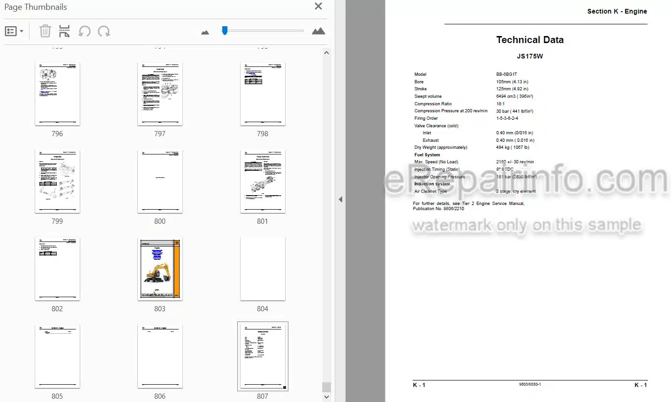This screenshot has width=671, height=402.
Task: Click the 'Technical Data' heading
Action: [530, 40]
